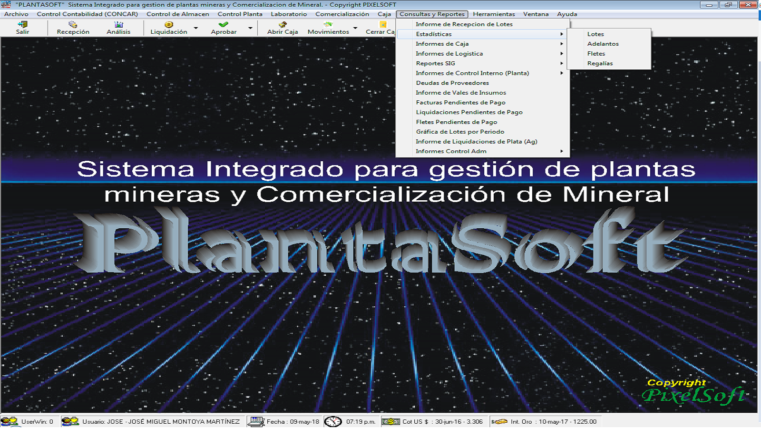Expand the Aprobar dropdown arrow

[250, 28]
